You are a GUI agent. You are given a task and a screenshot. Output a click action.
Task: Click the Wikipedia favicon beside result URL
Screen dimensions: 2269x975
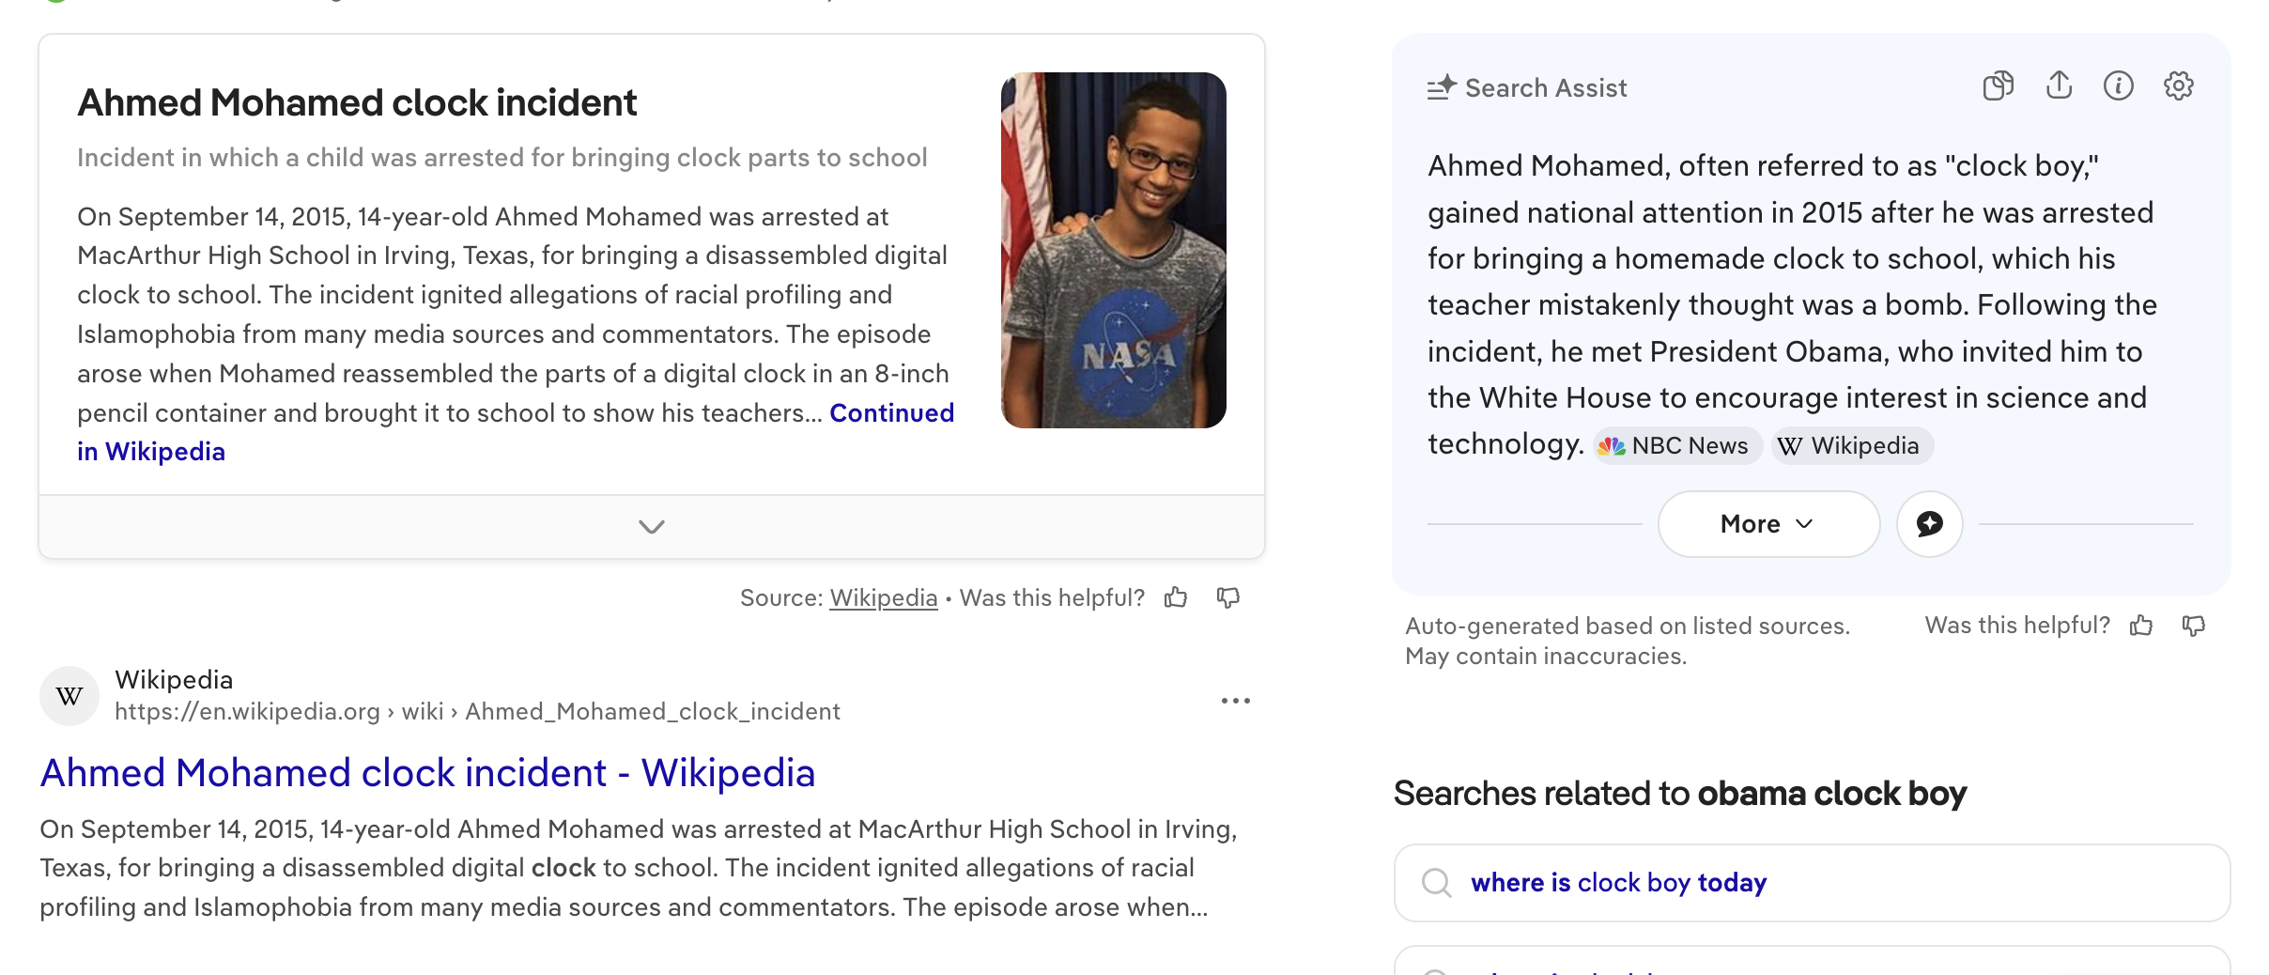69,696
